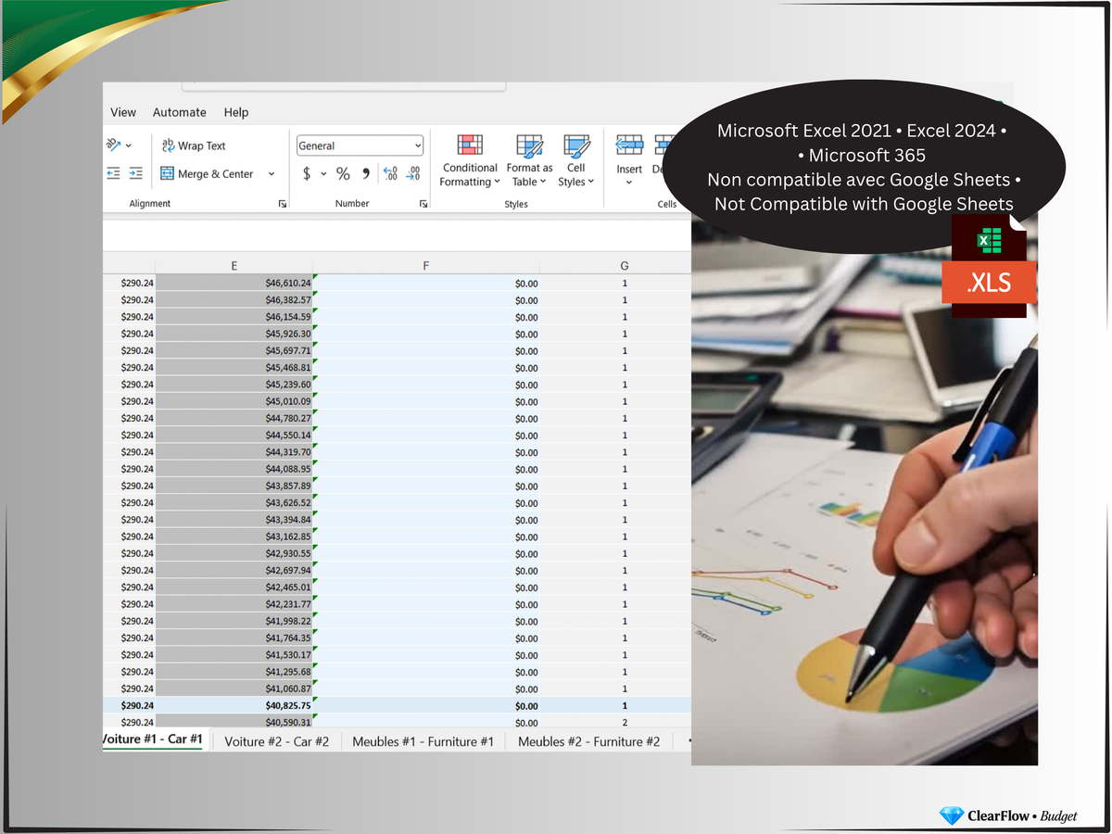Open the orientation text rotation tool
This screenshot has height=834, width=1112.
point(119,145)
